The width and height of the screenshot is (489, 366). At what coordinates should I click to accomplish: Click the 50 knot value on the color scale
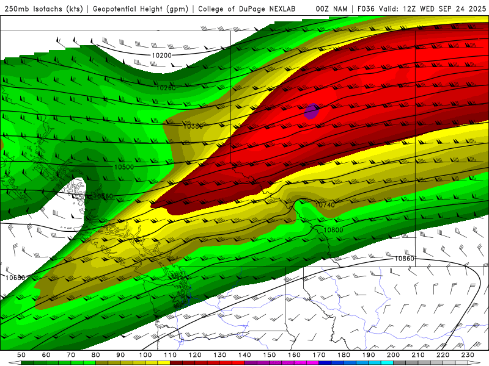point(21,355)
